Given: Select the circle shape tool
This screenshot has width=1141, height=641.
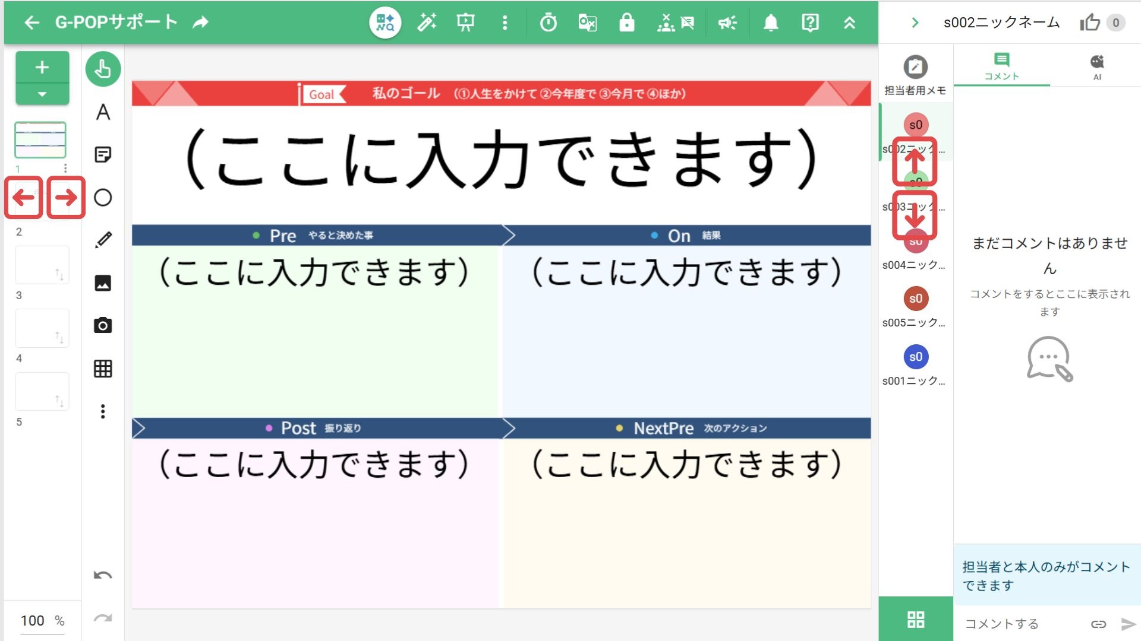Looking at the screenshot, I should coord(103,198).
